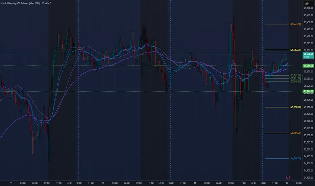Screen dimensions: 315x186
Task: Click the 25,475.00 price axis tick
Action: [309, 15]
